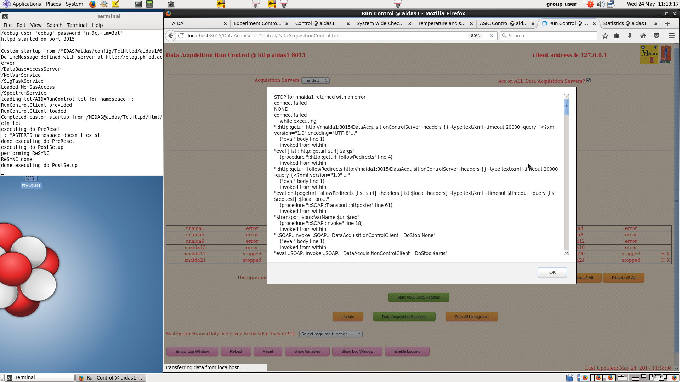The width and height of the screenshot is (680, 382).
Task: Open the screenshot camera launcher icon
Action: [x=171, y=4]
